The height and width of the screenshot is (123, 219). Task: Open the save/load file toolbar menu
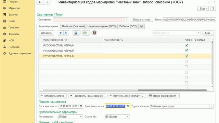coord(76,33)
